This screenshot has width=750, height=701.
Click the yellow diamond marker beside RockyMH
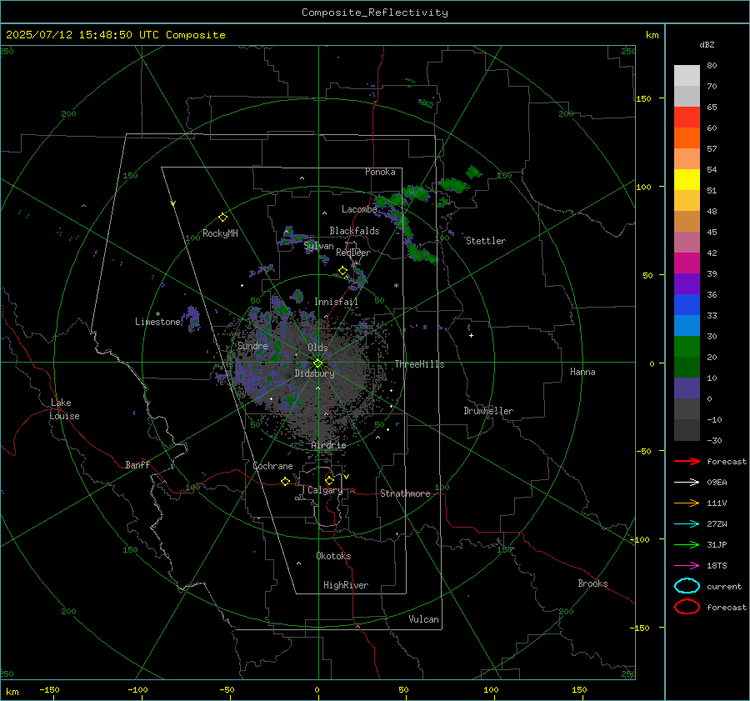(x=222, y=218)
